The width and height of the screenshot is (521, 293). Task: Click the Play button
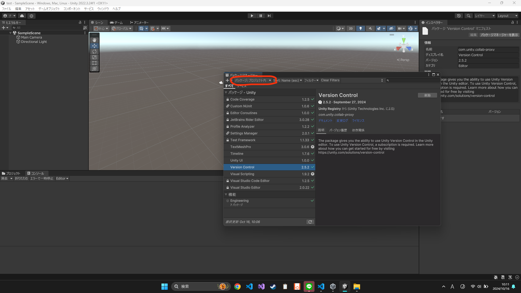click(252, 16)
